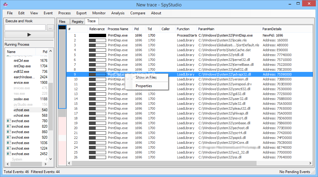
Task: Select the Trace tab
Action: [x=91, y=21]
